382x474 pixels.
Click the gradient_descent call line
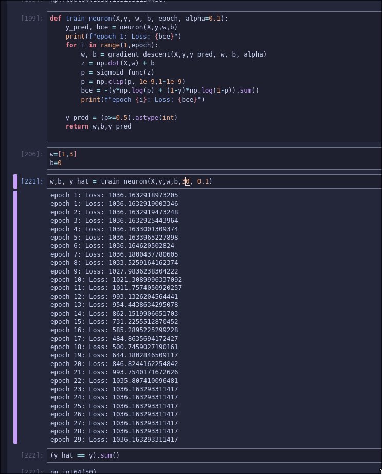(174, 54)
